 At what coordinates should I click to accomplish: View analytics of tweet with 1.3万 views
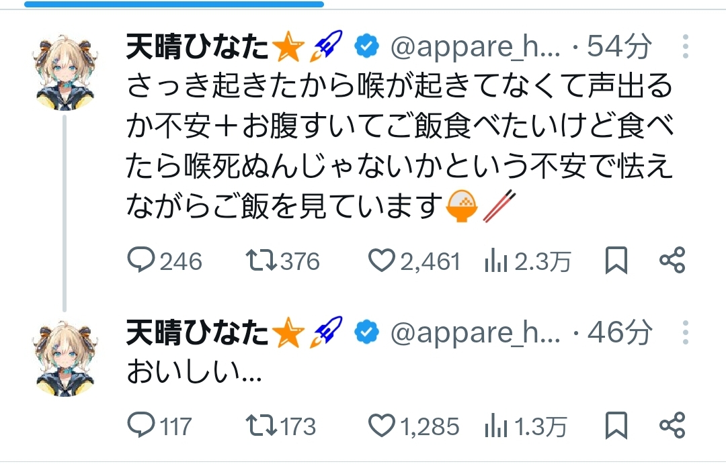click(495, 426)
